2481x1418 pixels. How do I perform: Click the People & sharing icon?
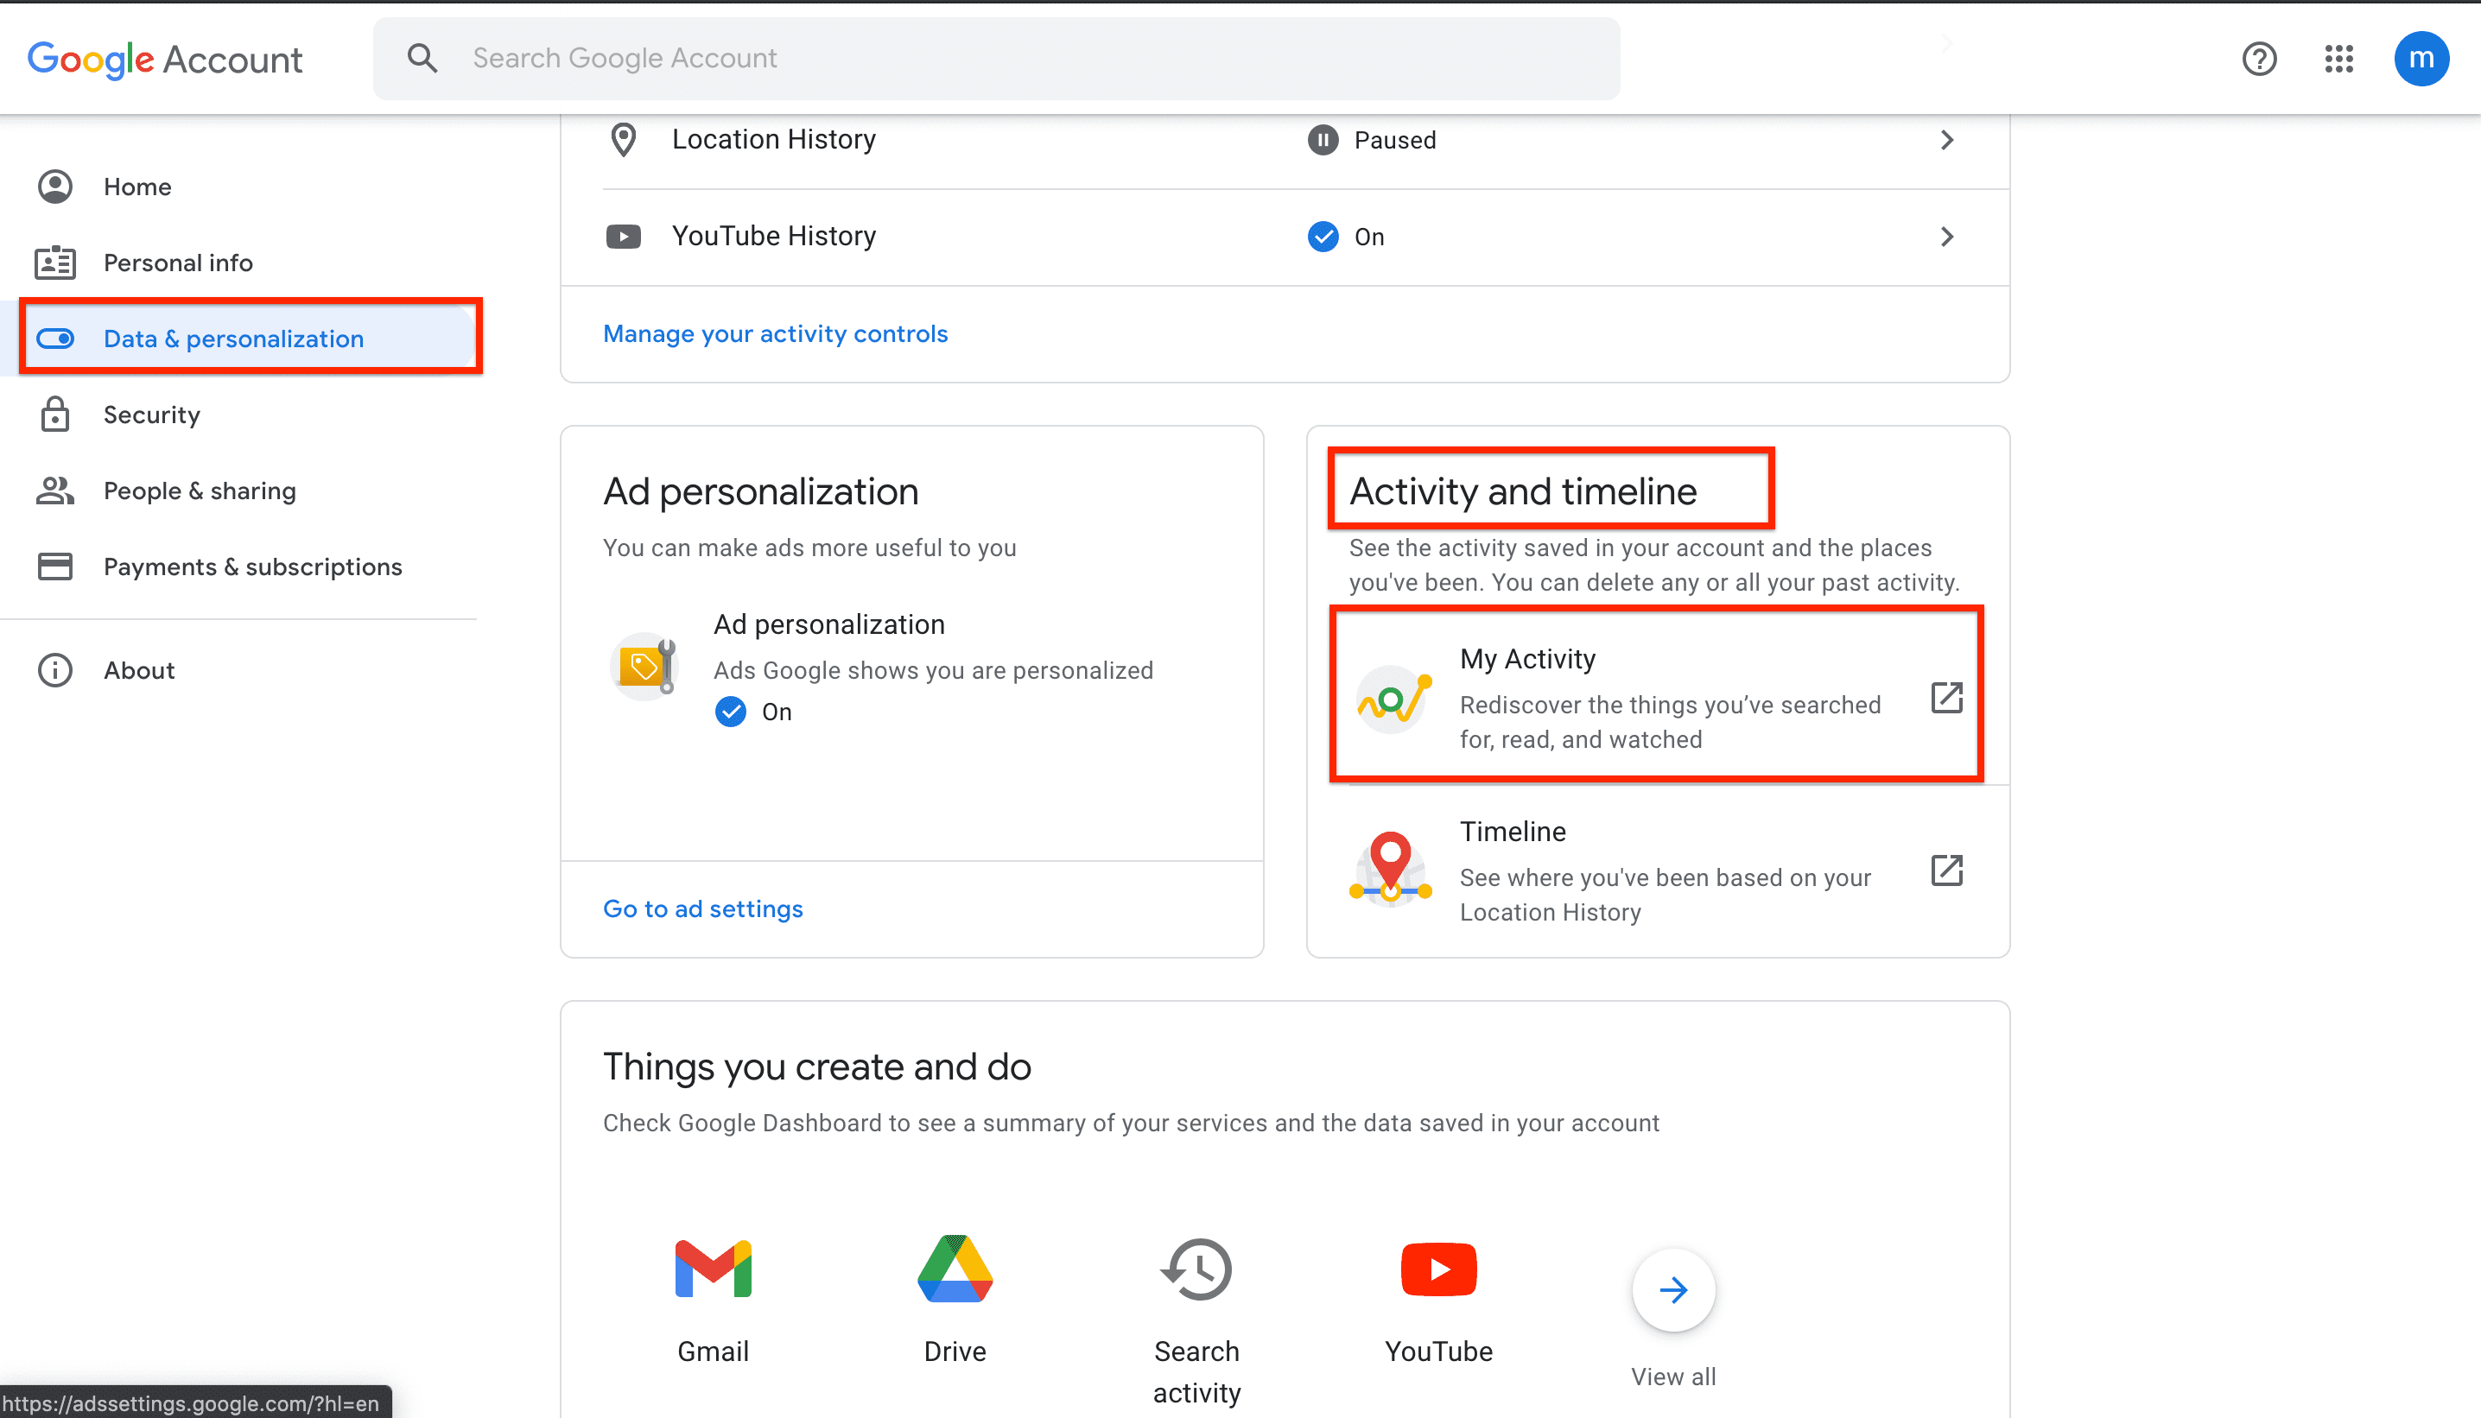pyautogui.click(x=54, y=489)
